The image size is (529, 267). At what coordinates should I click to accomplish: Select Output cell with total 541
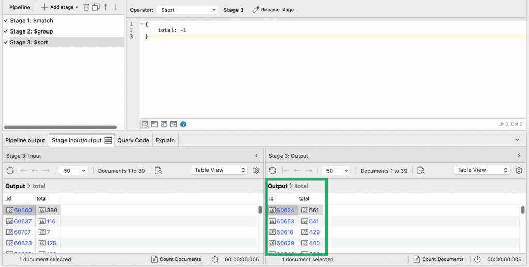tap(310, 221)
